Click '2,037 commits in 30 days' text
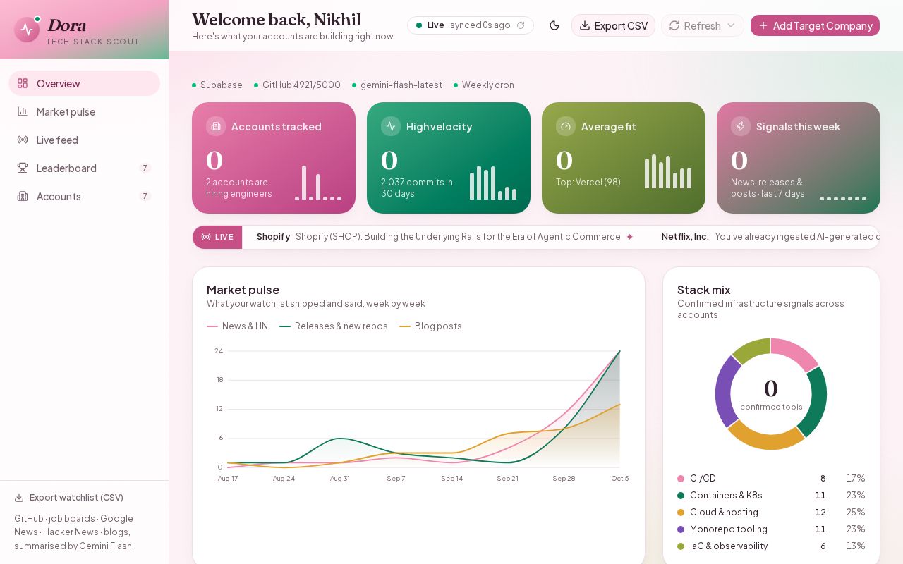This screenshot has height=564, width=903. pos(417,188)
